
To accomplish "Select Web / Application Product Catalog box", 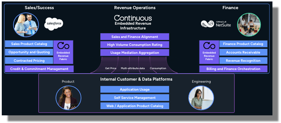I will (135, 106).
